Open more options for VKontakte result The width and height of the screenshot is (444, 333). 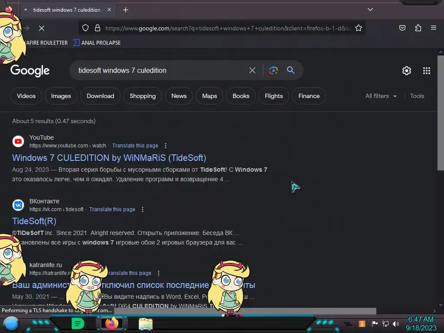click(142, 209)
